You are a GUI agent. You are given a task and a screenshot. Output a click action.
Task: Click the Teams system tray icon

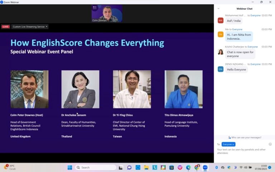[235, 167]
